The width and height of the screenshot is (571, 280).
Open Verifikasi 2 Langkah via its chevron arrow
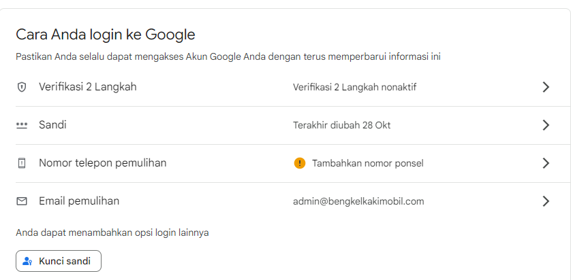click(546, 87)
